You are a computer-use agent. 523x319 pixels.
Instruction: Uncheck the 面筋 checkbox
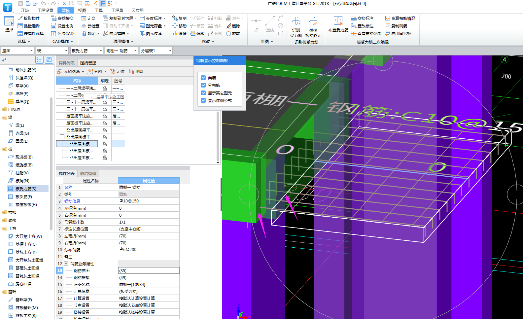click(203, 78)
